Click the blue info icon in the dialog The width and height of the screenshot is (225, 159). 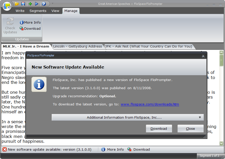[x=39, y=84]
